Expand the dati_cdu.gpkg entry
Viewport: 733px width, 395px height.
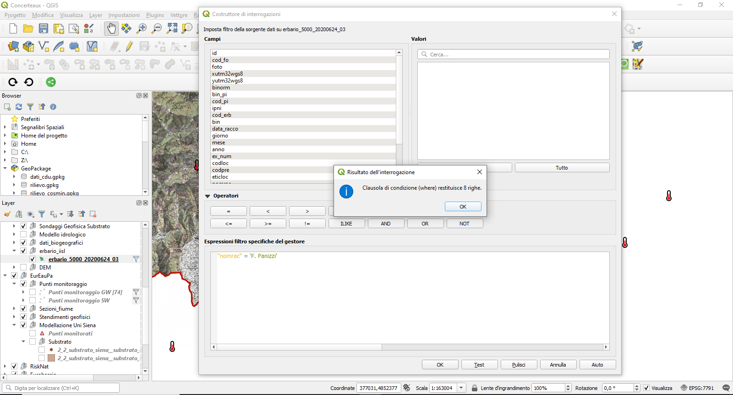[x=14, y=177]
